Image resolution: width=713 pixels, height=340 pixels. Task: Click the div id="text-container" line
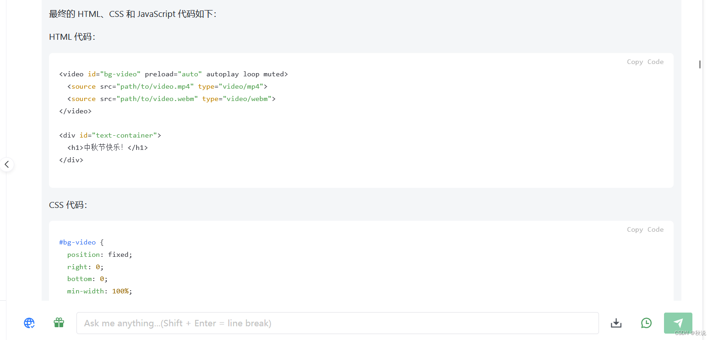point(110,135)
